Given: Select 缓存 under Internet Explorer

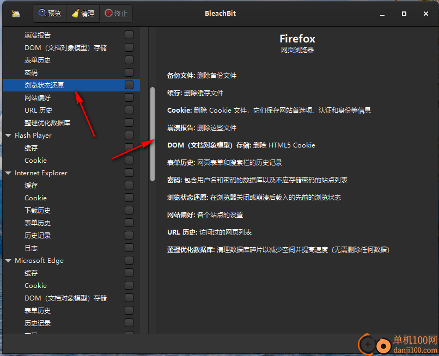Looking at the screenshot, I should 71,185.
